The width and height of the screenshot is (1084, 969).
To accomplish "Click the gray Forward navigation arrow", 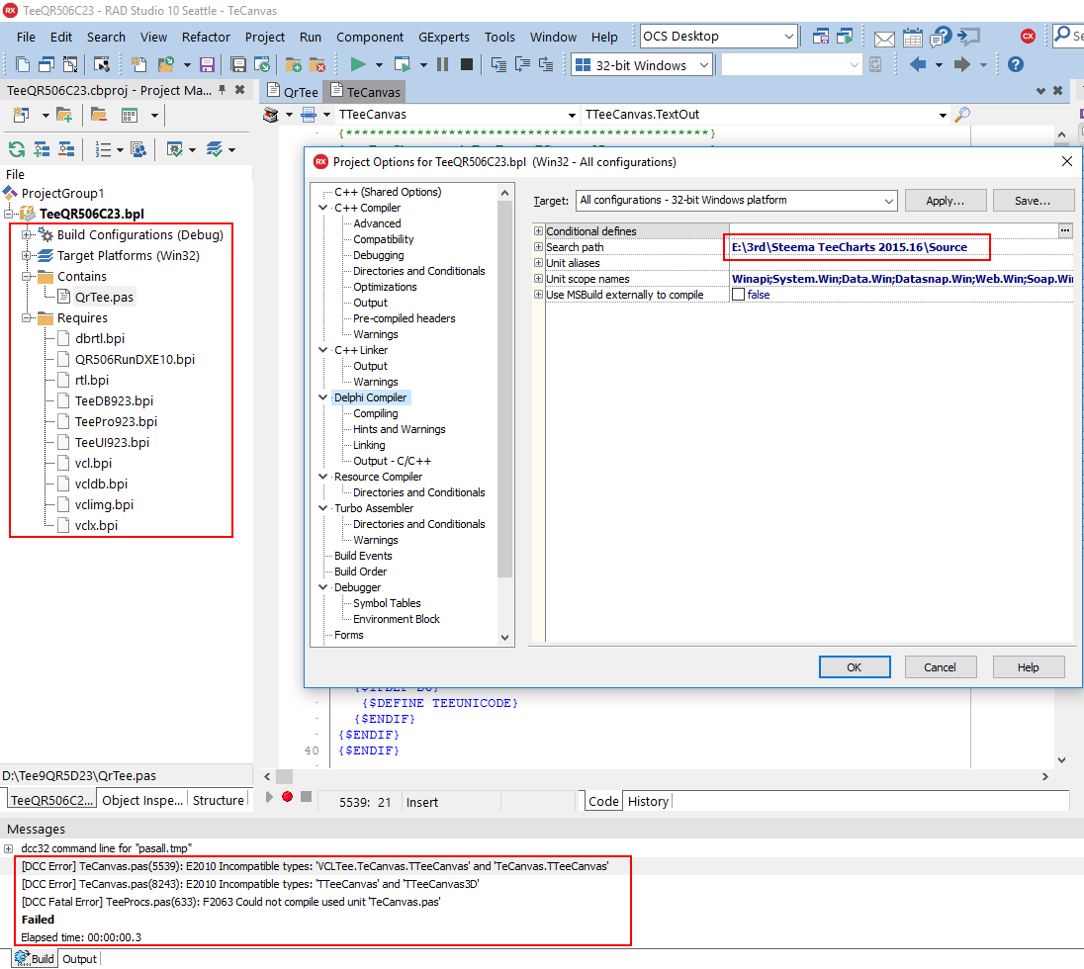I will (961, 65).
